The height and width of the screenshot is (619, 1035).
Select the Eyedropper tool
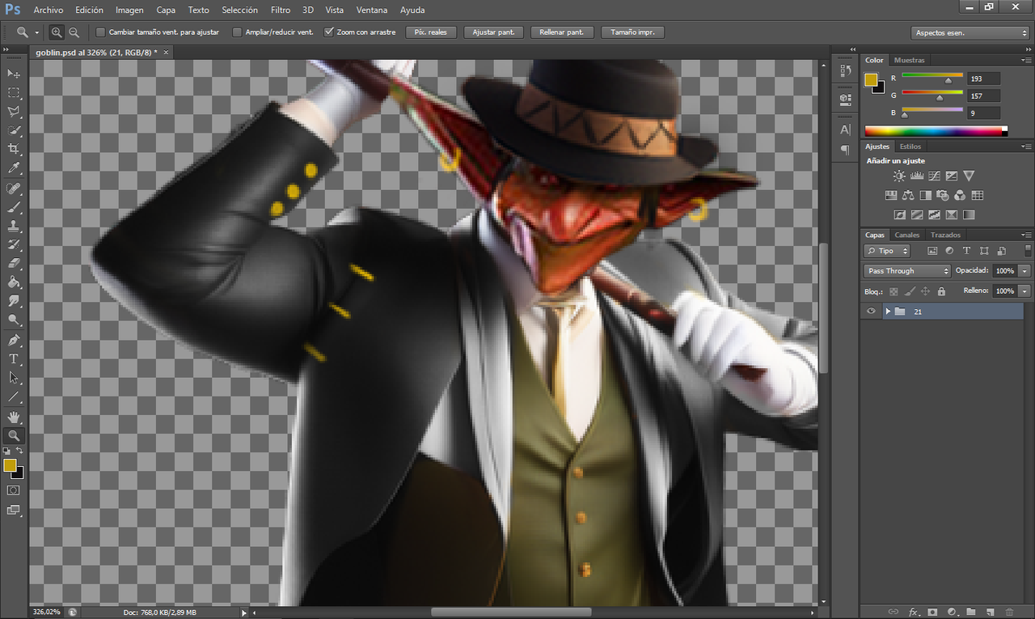[14, 168]
